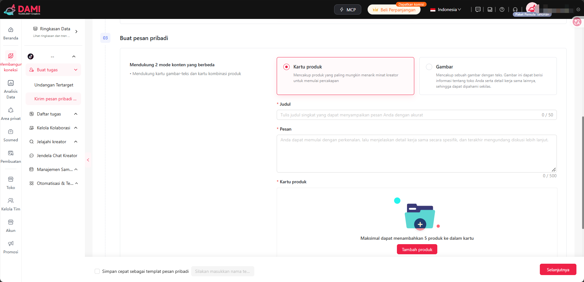Click the MCP button

tap(348, 9)
